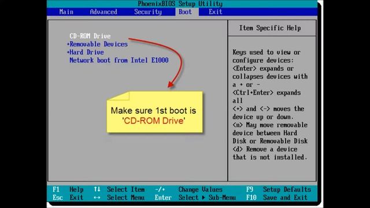Click the F1 Help key hint
The height and width of the screenshot is (208, 370).
pos(68,190)
